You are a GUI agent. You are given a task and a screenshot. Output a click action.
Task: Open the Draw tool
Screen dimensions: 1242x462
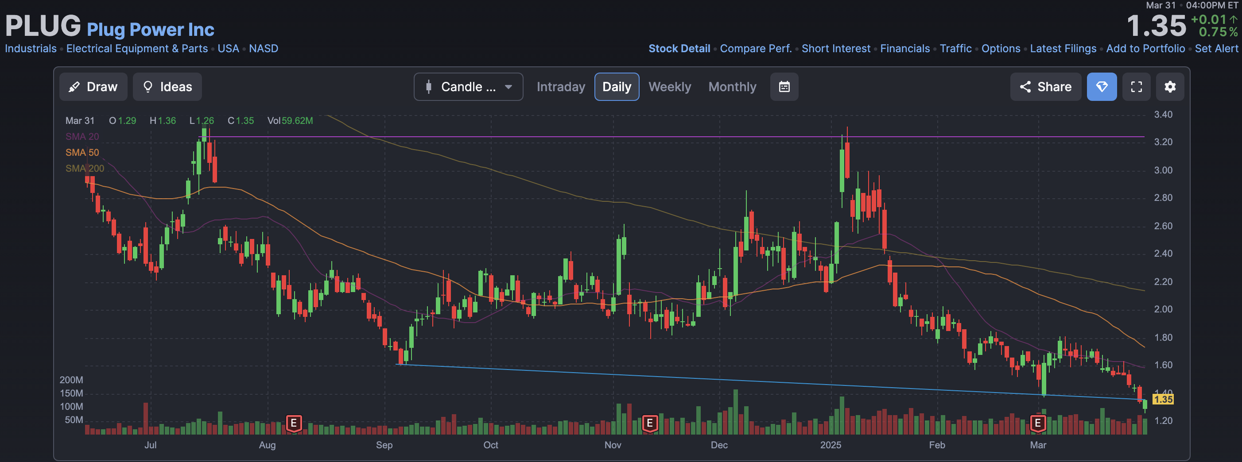[93, 87]
